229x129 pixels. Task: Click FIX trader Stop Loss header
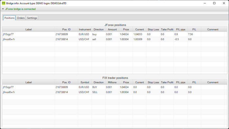(153, 82)
